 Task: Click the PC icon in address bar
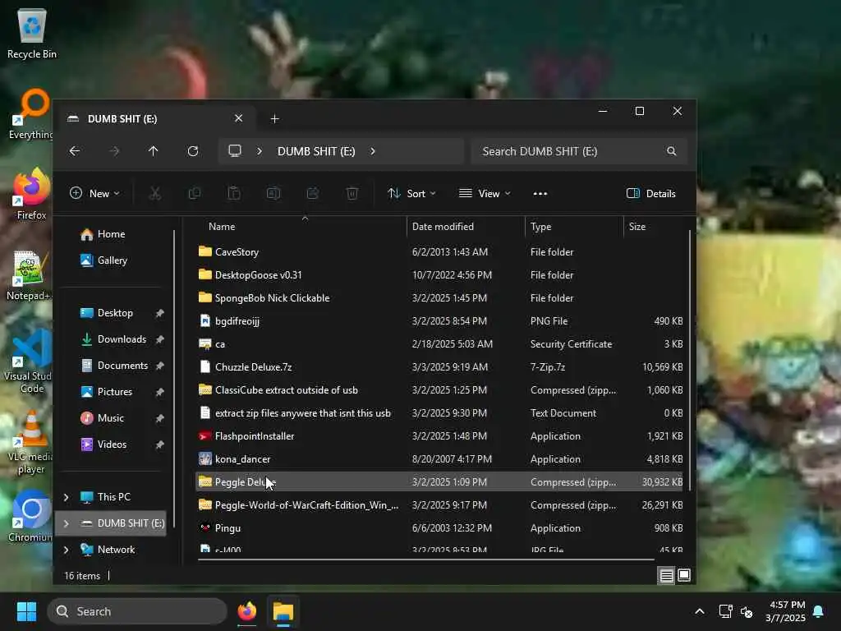pos(235,151)
